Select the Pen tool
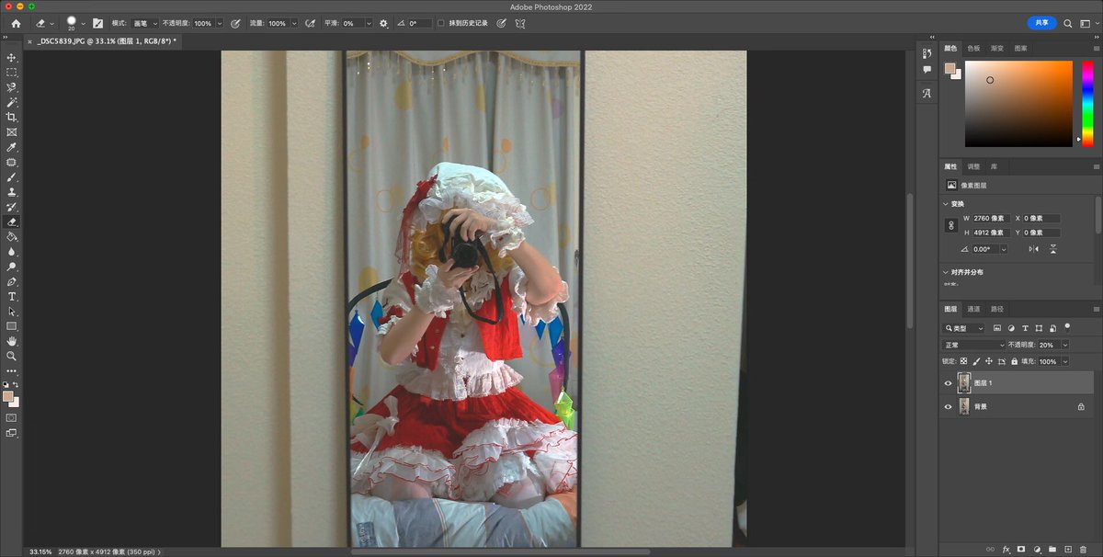 pos(12,281)
